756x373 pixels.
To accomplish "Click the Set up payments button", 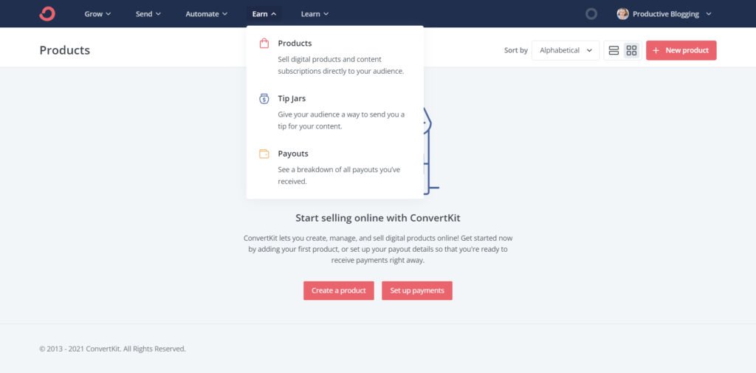I will point(417,290).
